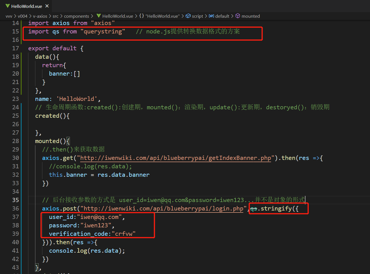Open the v004 breadcrumb folder
Screen dimensions: 370x274
click(22, 16)
